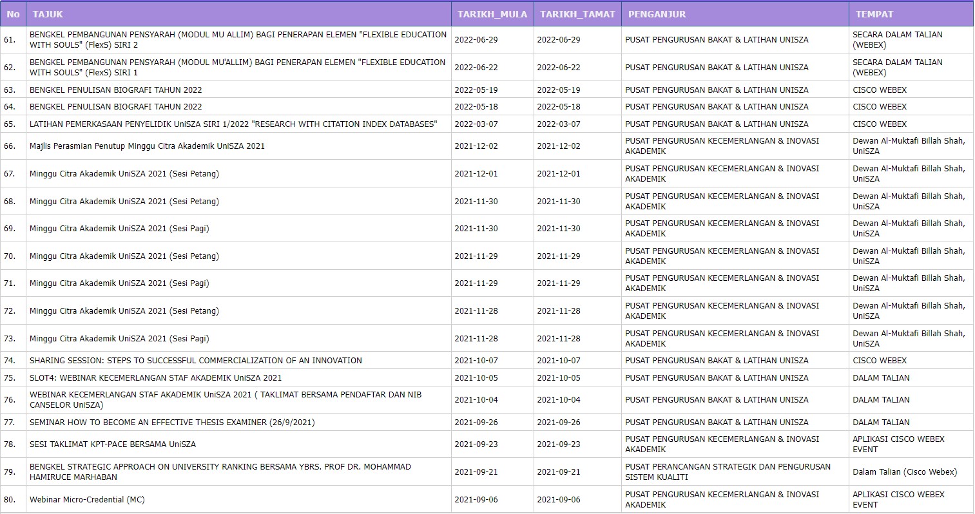Screen dimensions: 975x514
Task: Select the Webinar Micro-Credential (MC) title
Action: pyautogui.click(x=87, y=500)
